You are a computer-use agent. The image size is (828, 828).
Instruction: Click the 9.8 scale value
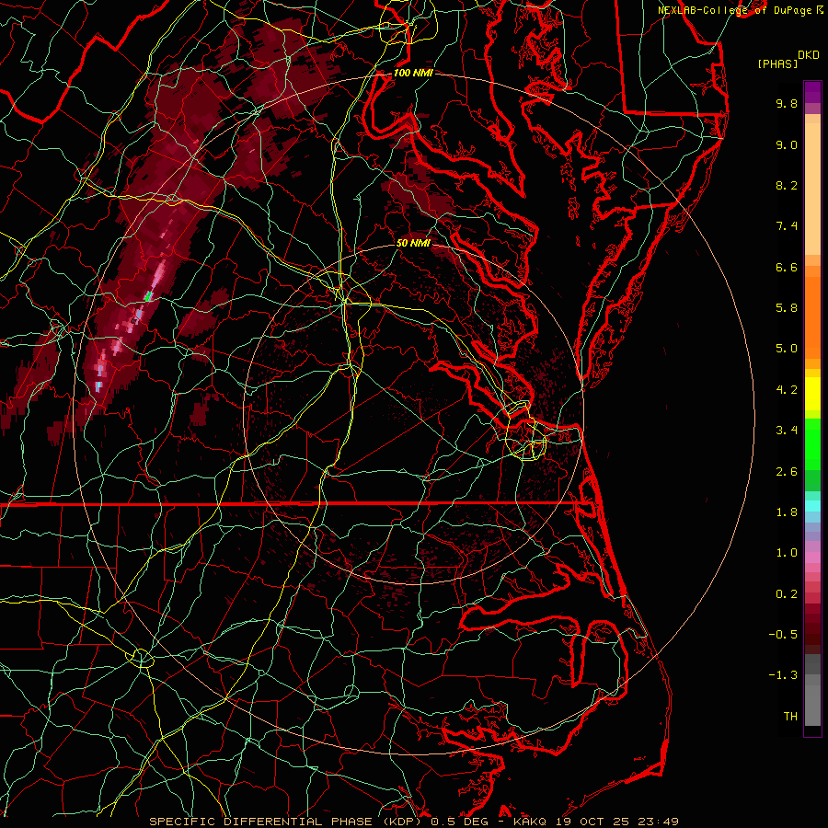(x=787, y=103)
